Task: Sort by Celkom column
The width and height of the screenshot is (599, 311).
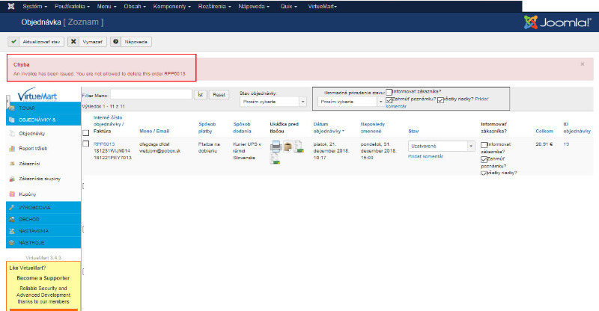Action: [x=544, y=131]
